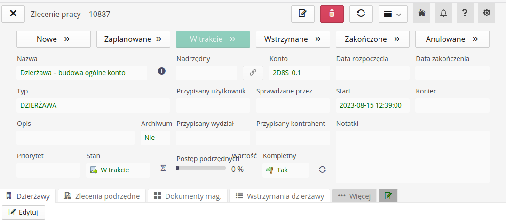Screen dimensions: 506x224
Task: Refresh the Kompletny value icon
Action: [322, 170]
